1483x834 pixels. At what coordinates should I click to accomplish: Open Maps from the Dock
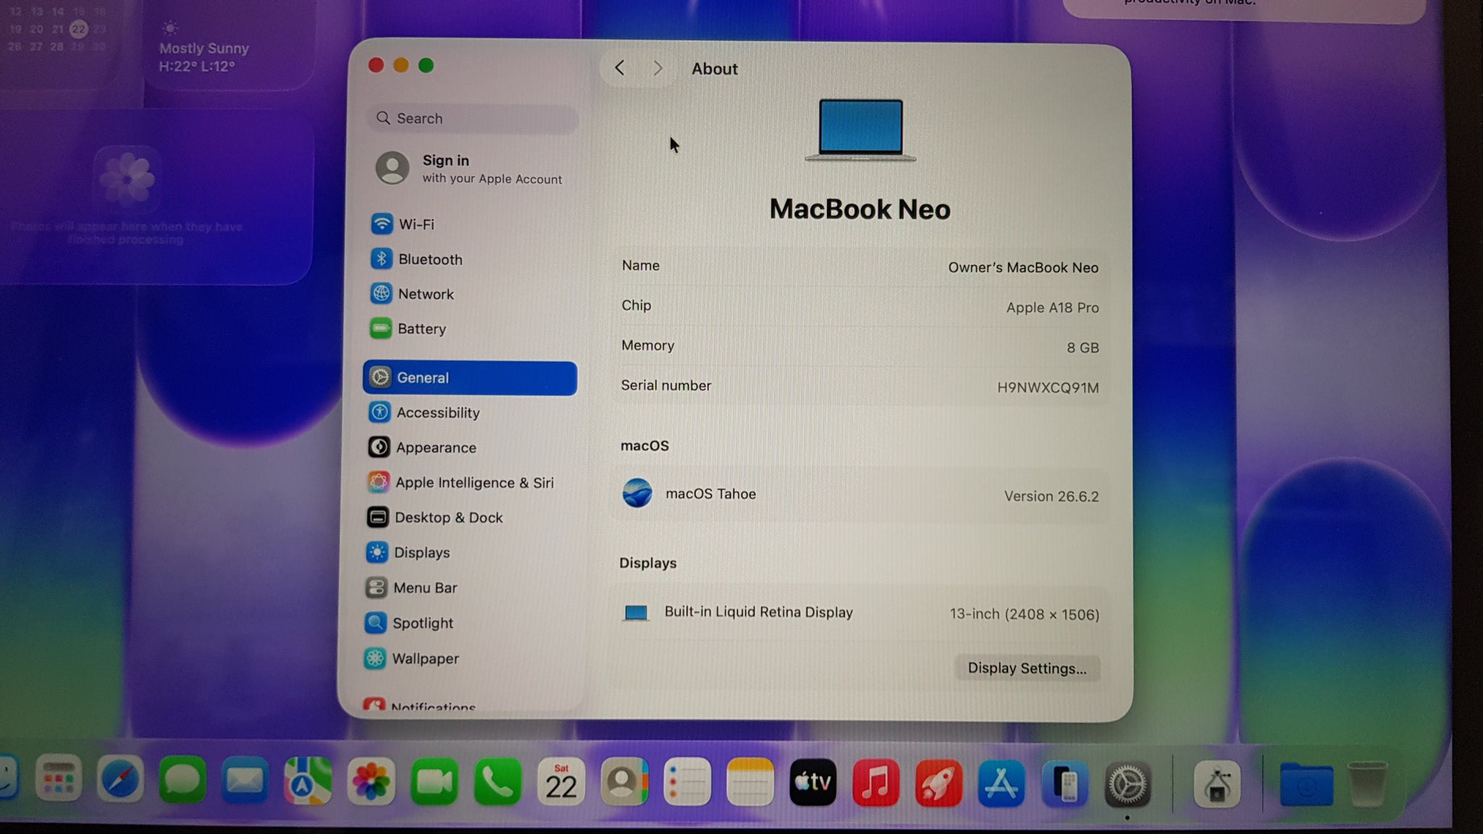click(x=308, y=782)
